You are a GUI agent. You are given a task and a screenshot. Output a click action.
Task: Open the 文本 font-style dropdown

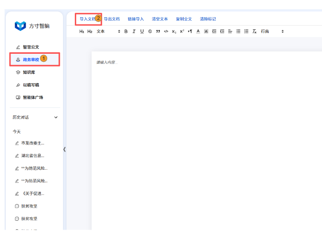[108, 31]
